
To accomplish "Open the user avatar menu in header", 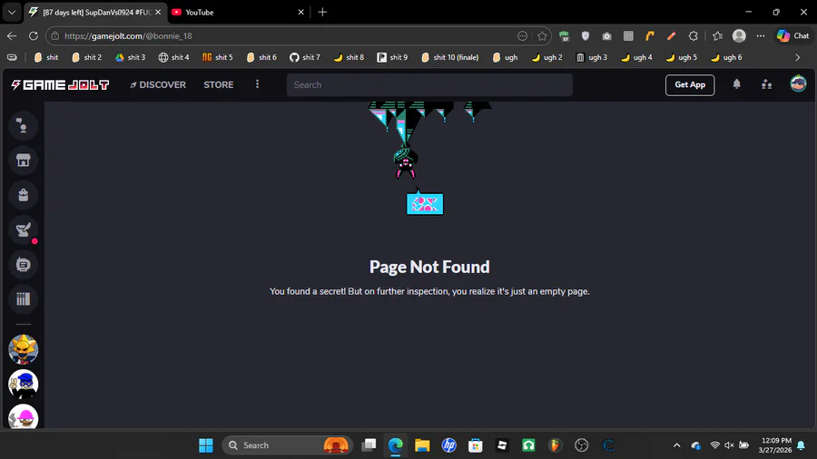I will pos(798,83).
